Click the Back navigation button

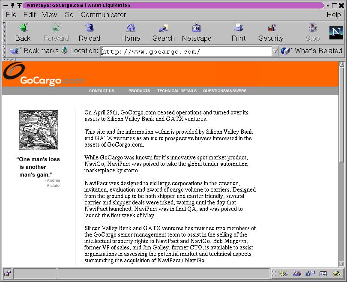point(23,33)
